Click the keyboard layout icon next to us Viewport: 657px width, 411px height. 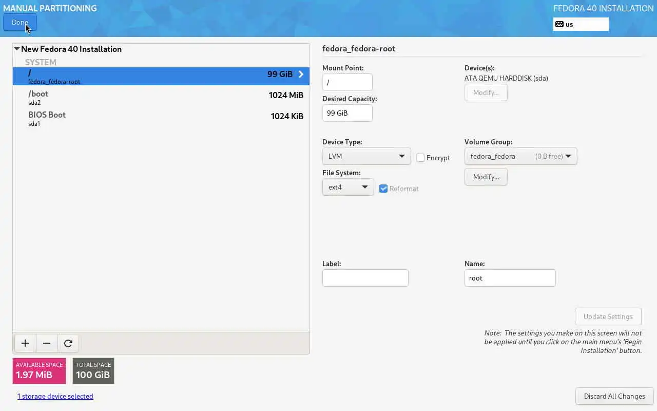559,24
